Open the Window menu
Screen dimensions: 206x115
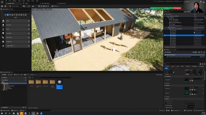pos(14,1)
